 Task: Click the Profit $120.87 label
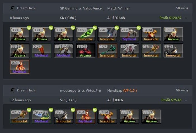(x=170, y=18)
